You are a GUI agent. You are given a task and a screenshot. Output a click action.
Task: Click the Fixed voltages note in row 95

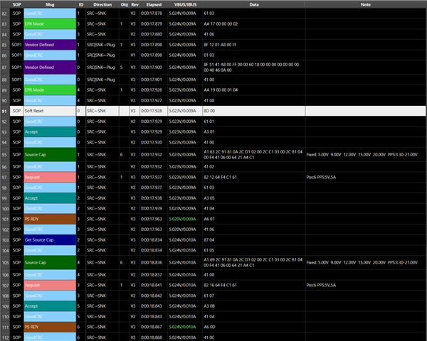tap(362, 155)
